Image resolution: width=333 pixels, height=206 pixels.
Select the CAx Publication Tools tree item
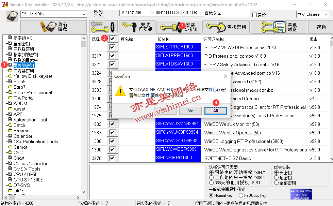pyautogui.click(x=36, y=142)
